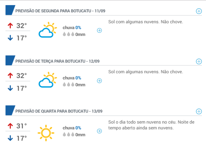Expand Tuesday 12/09 forecast with plus icon
Image resolution: width=206 pixels, height=153 pixels.
tap(199, 61)
